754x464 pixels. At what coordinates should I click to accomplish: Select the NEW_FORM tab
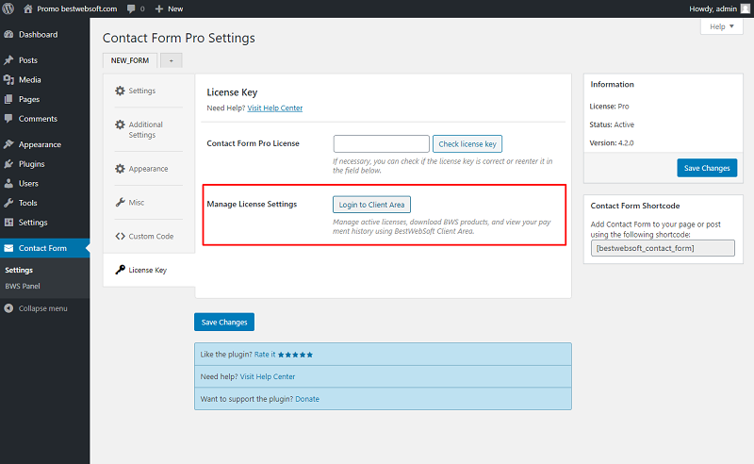(130, 60)
